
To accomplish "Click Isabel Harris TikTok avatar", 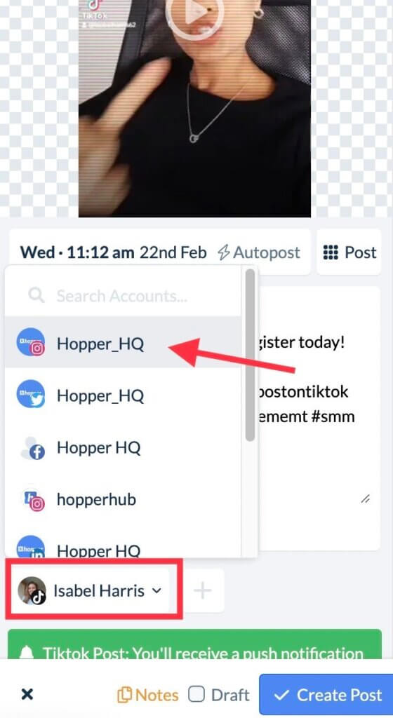I will [x=32, y=590].
